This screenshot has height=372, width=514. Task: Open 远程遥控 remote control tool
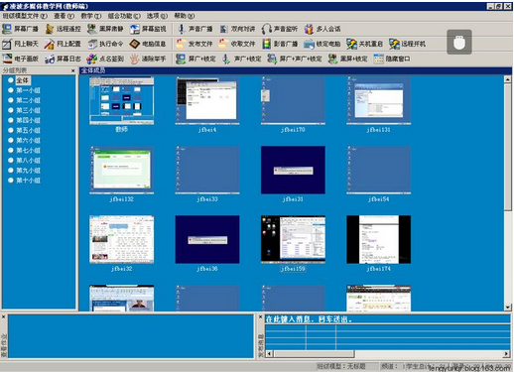(x=64, y=29)
